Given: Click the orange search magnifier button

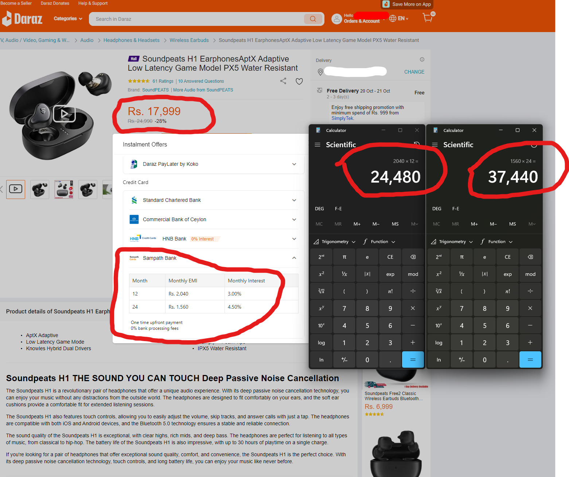Looking at the screenshot, I should (x=313, y=19).
